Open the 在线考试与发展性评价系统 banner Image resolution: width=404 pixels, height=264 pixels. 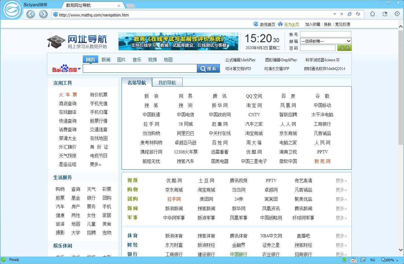tap(178, 42)
